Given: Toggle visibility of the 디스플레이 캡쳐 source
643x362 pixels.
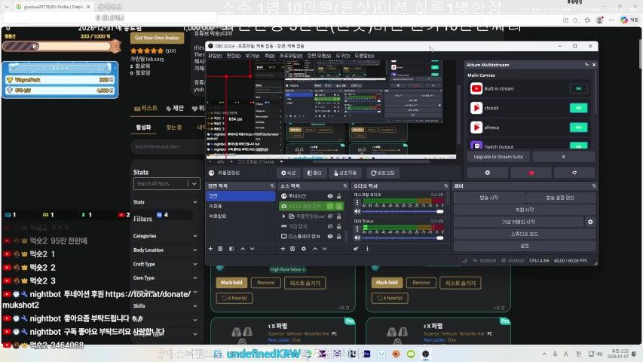Looking at the screenshot, I should (330, 236).
